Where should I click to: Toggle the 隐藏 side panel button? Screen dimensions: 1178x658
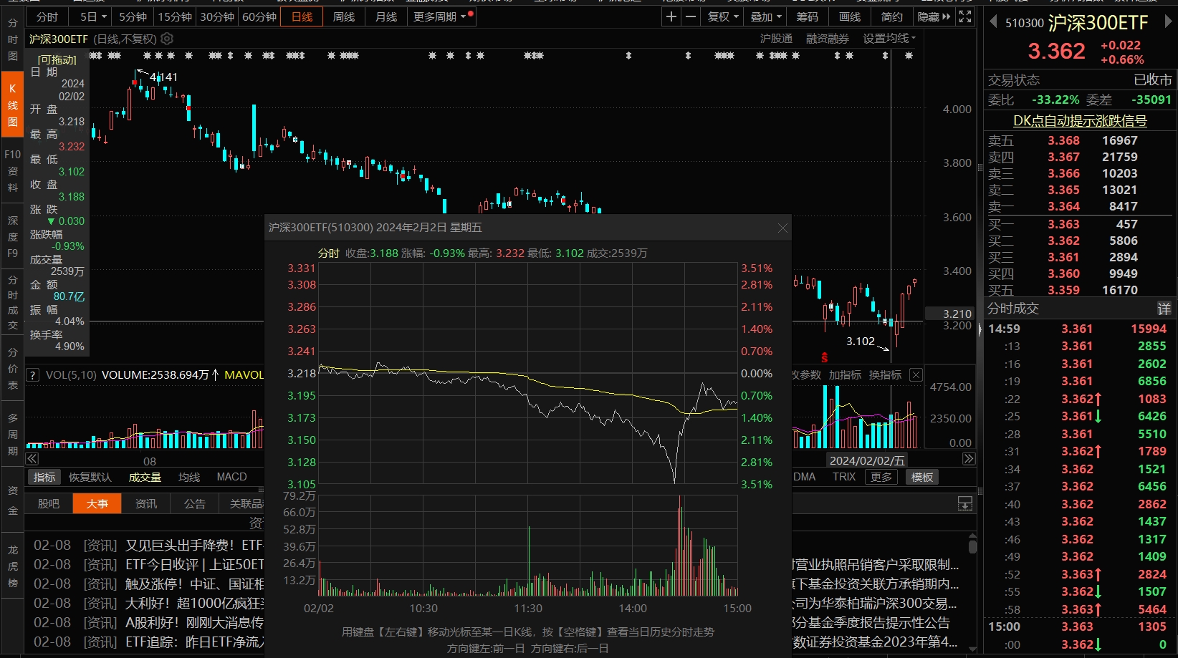[934, 16]
